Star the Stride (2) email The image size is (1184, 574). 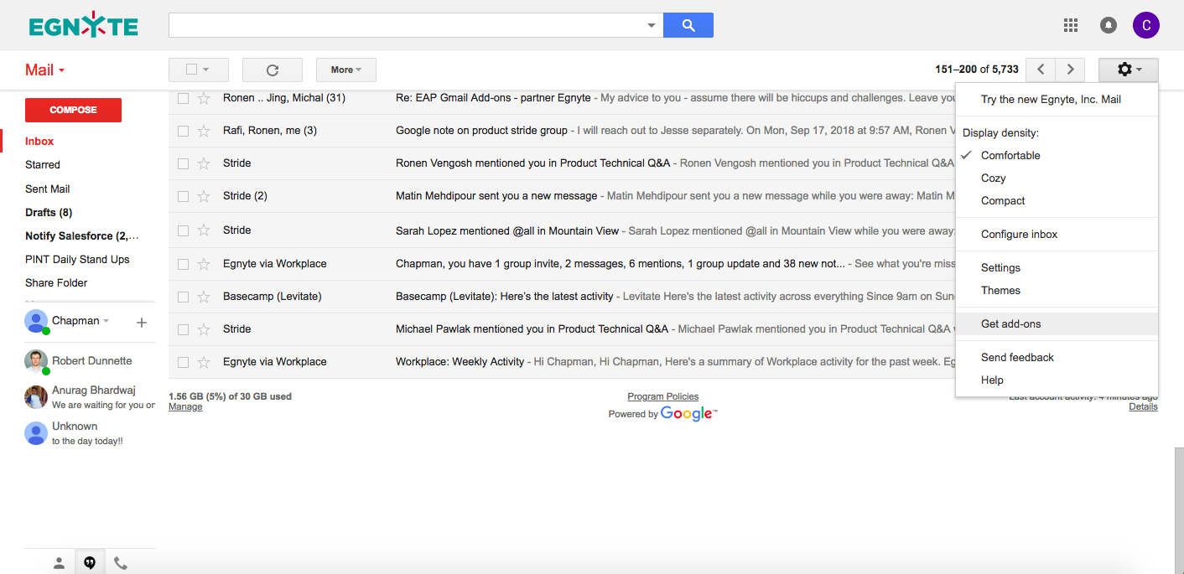pyautogui.click(x=203, y=196)
